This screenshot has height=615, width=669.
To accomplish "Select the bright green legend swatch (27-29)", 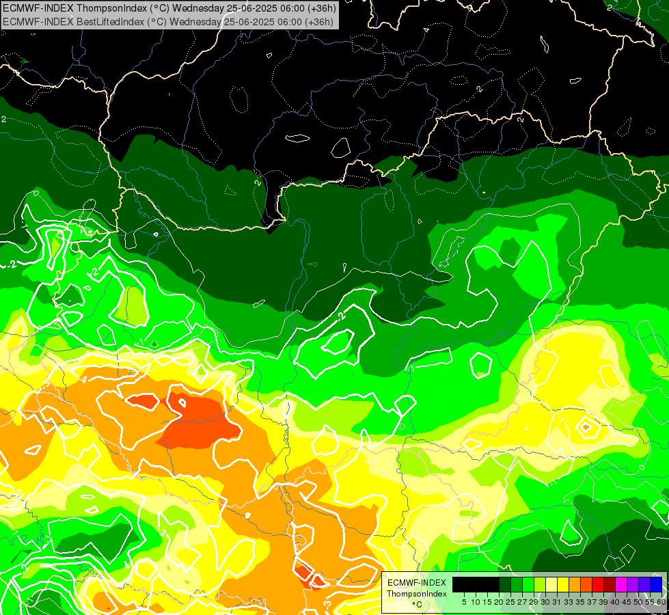I will (528, 584).
